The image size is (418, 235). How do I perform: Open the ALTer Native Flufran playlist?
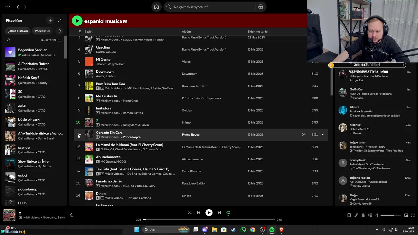[x=34, y=66]
